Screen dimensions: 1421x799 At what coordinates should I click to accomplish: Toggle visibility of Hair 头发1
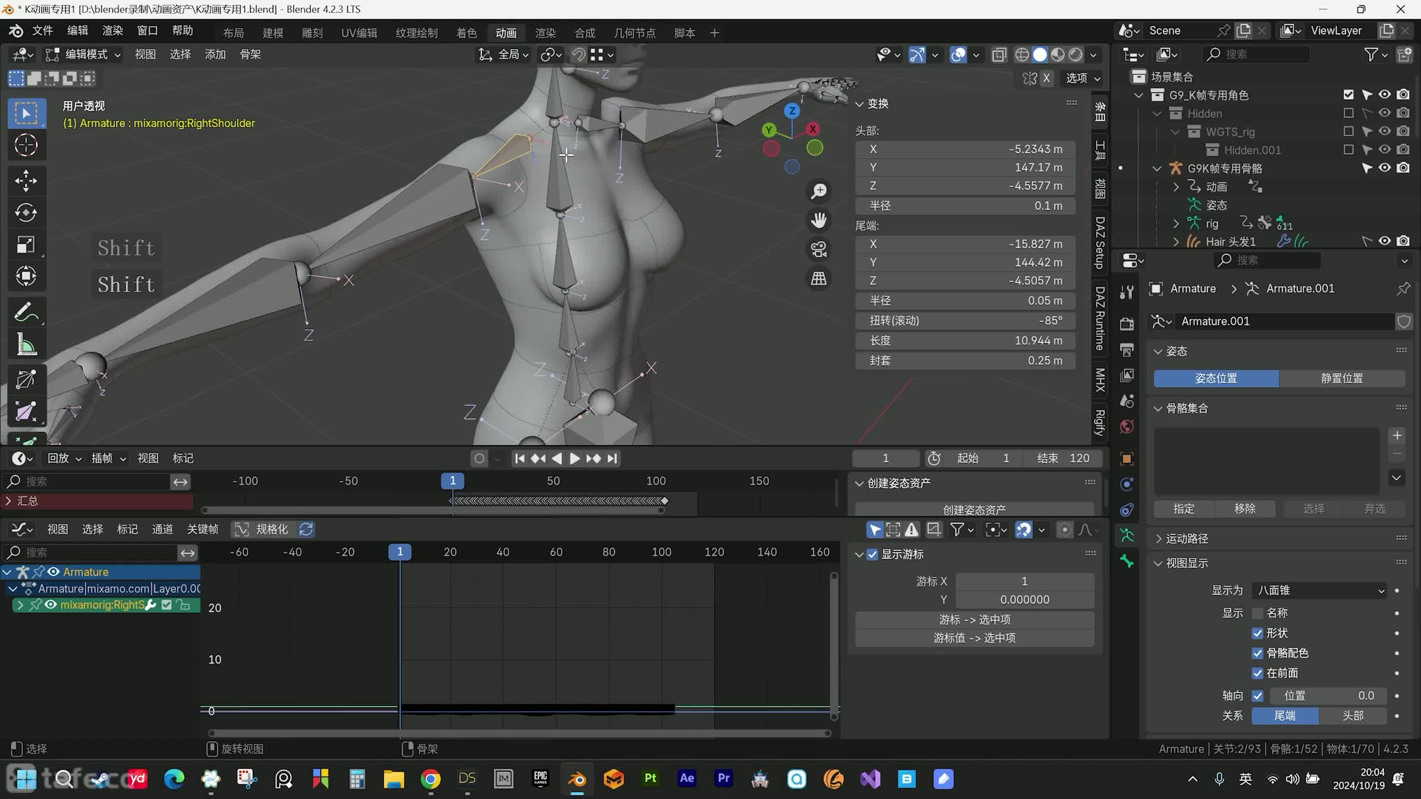[x=1384, y=241]
